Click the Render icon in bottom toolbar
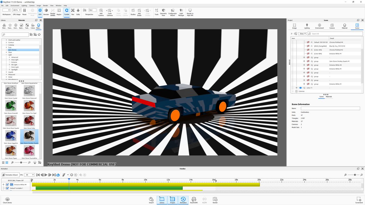 tap(215, 200)
